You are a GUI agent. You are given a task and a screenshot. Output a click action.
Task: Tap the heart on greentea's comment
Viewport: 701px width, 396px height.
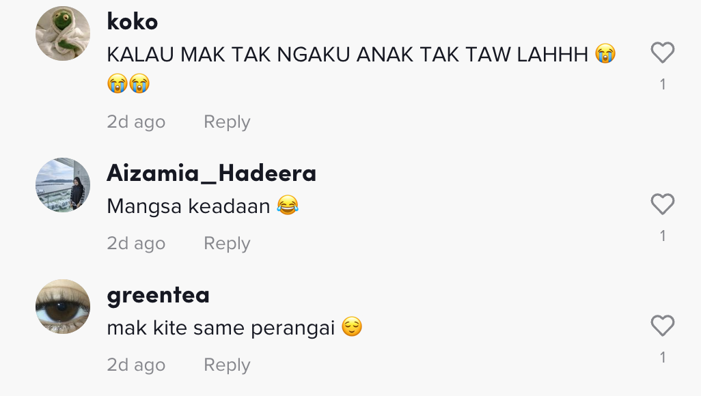click(662, 326)
